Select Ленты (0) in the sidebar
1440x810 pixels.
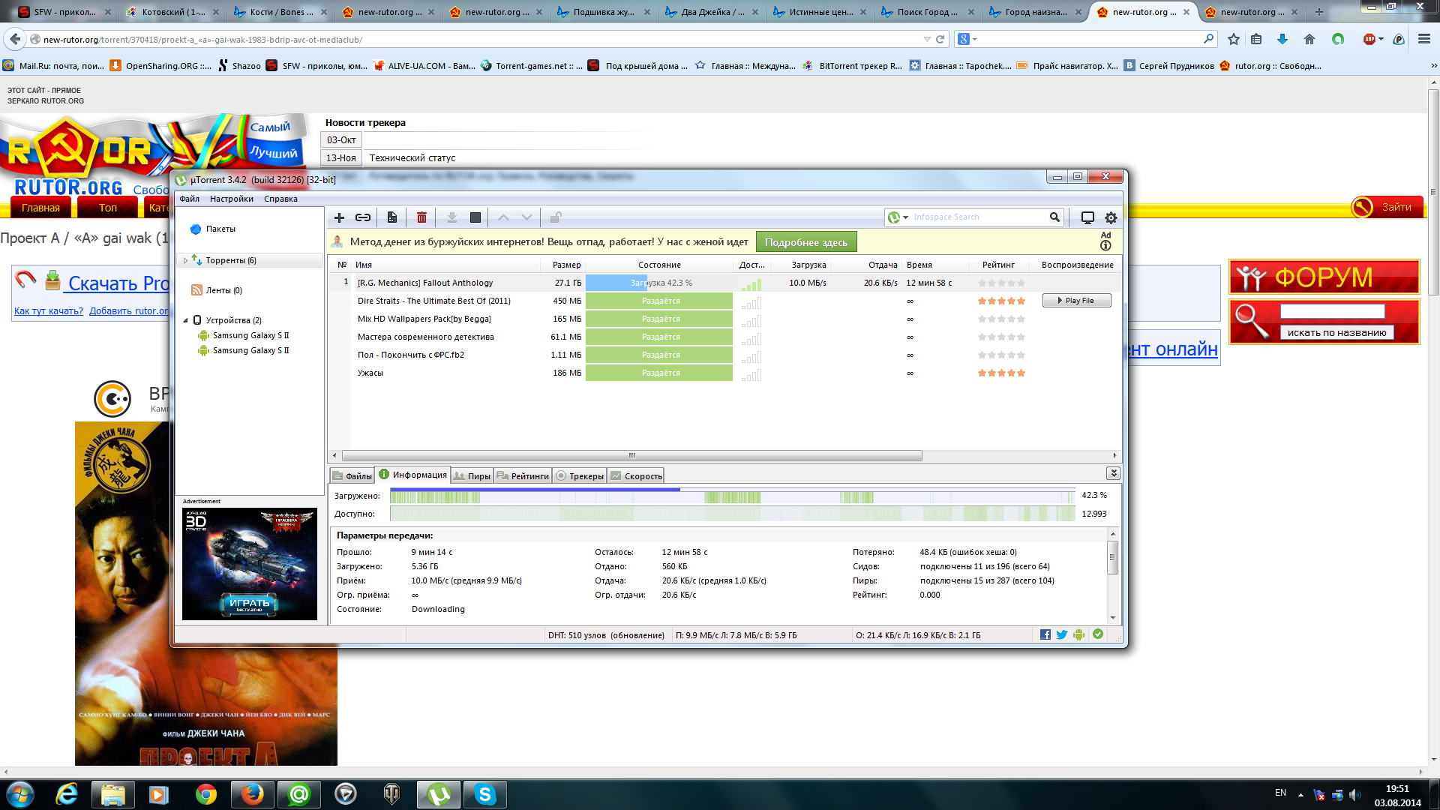(224, 290)
